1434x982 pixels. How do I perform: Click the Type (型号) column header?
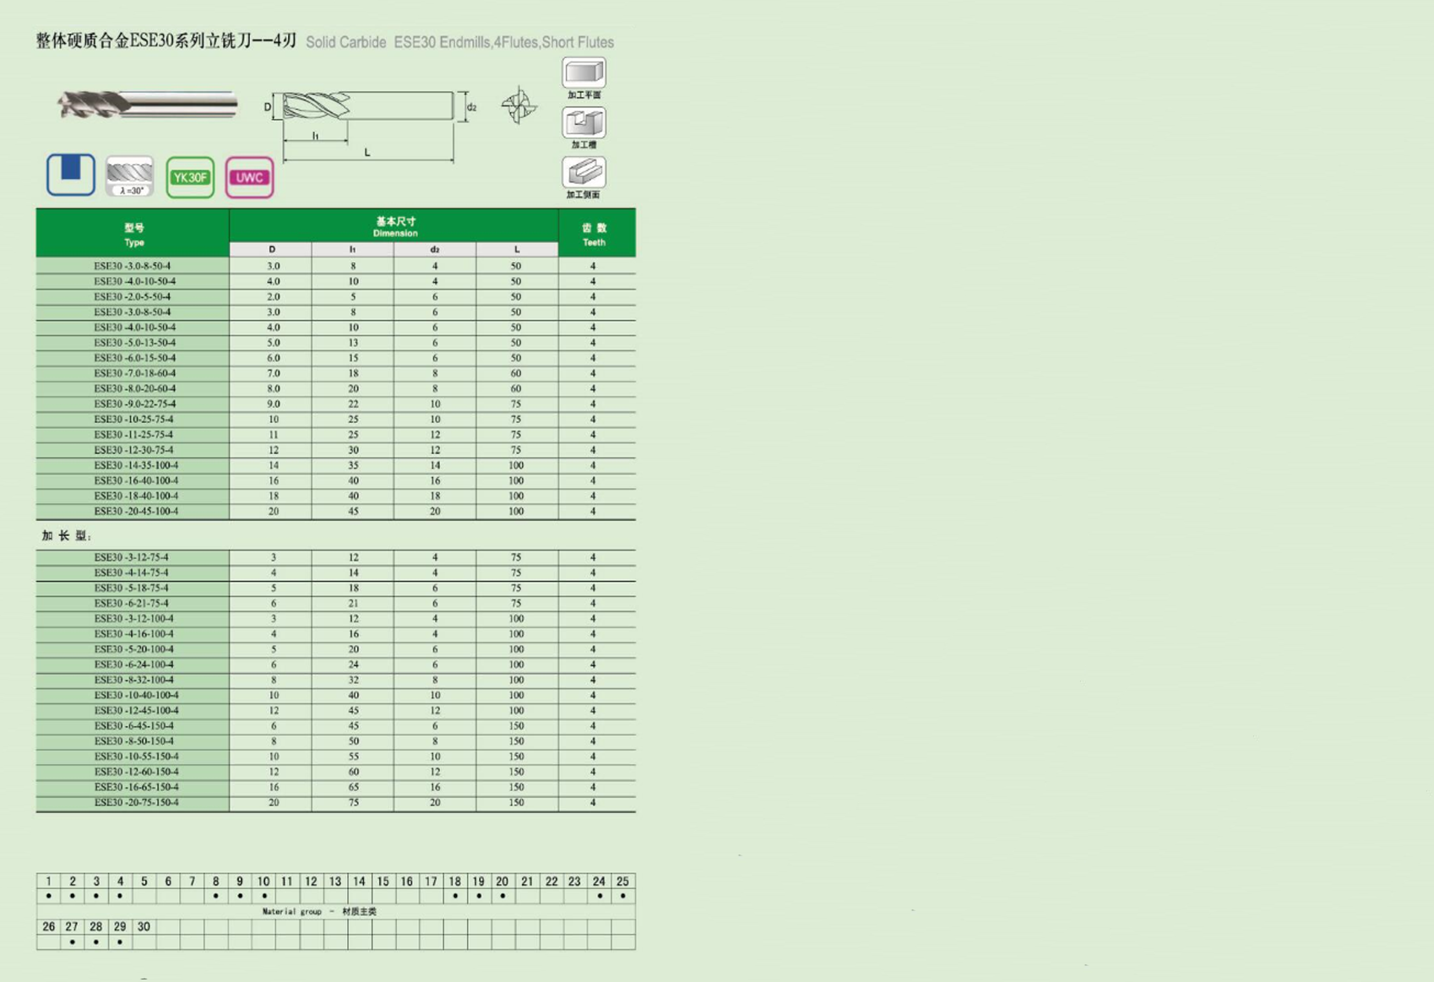coord(133,234)
